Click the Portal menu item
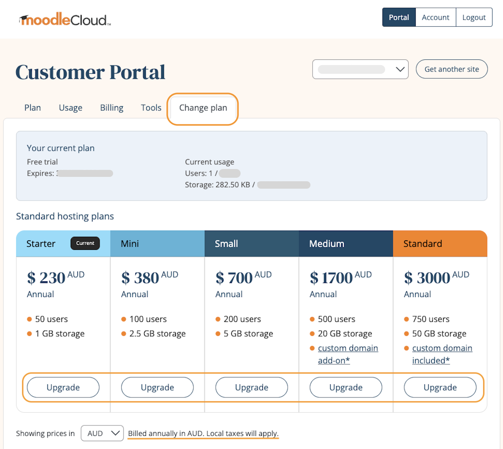 click(x=399, y=17)
